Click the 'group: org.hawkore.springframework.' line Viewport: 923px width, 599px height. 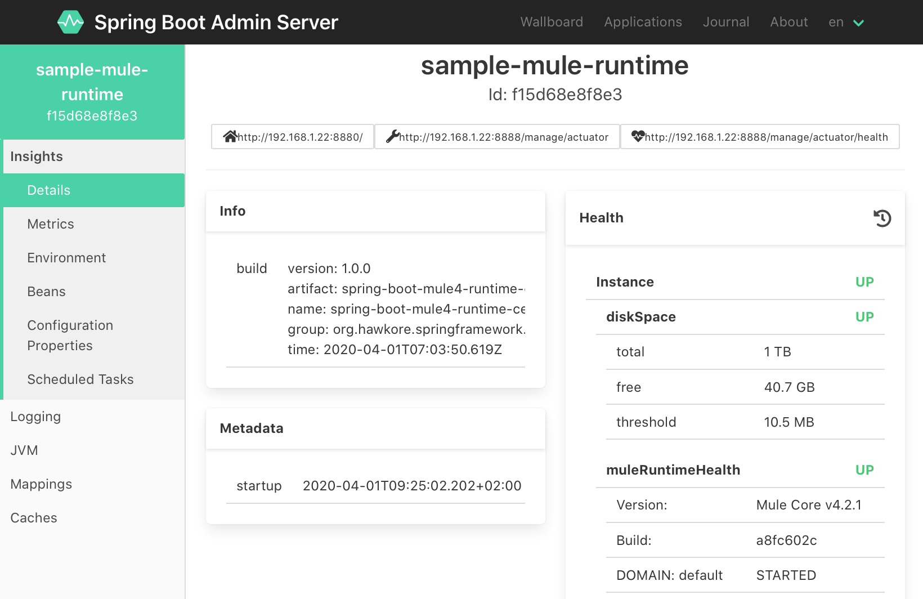coord(406,329)
